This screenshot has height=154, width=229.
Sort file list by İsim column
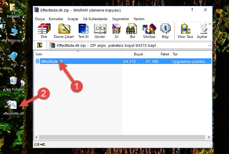tap(78, 54)
